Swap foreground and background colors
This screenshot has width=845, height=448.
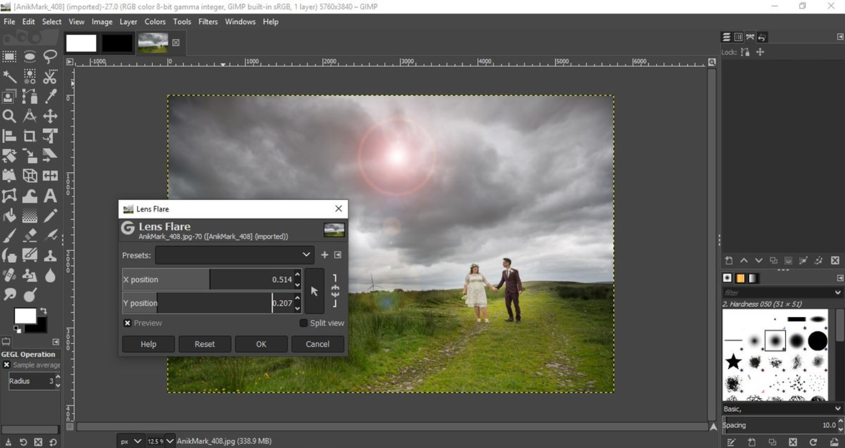pos(43,311)
